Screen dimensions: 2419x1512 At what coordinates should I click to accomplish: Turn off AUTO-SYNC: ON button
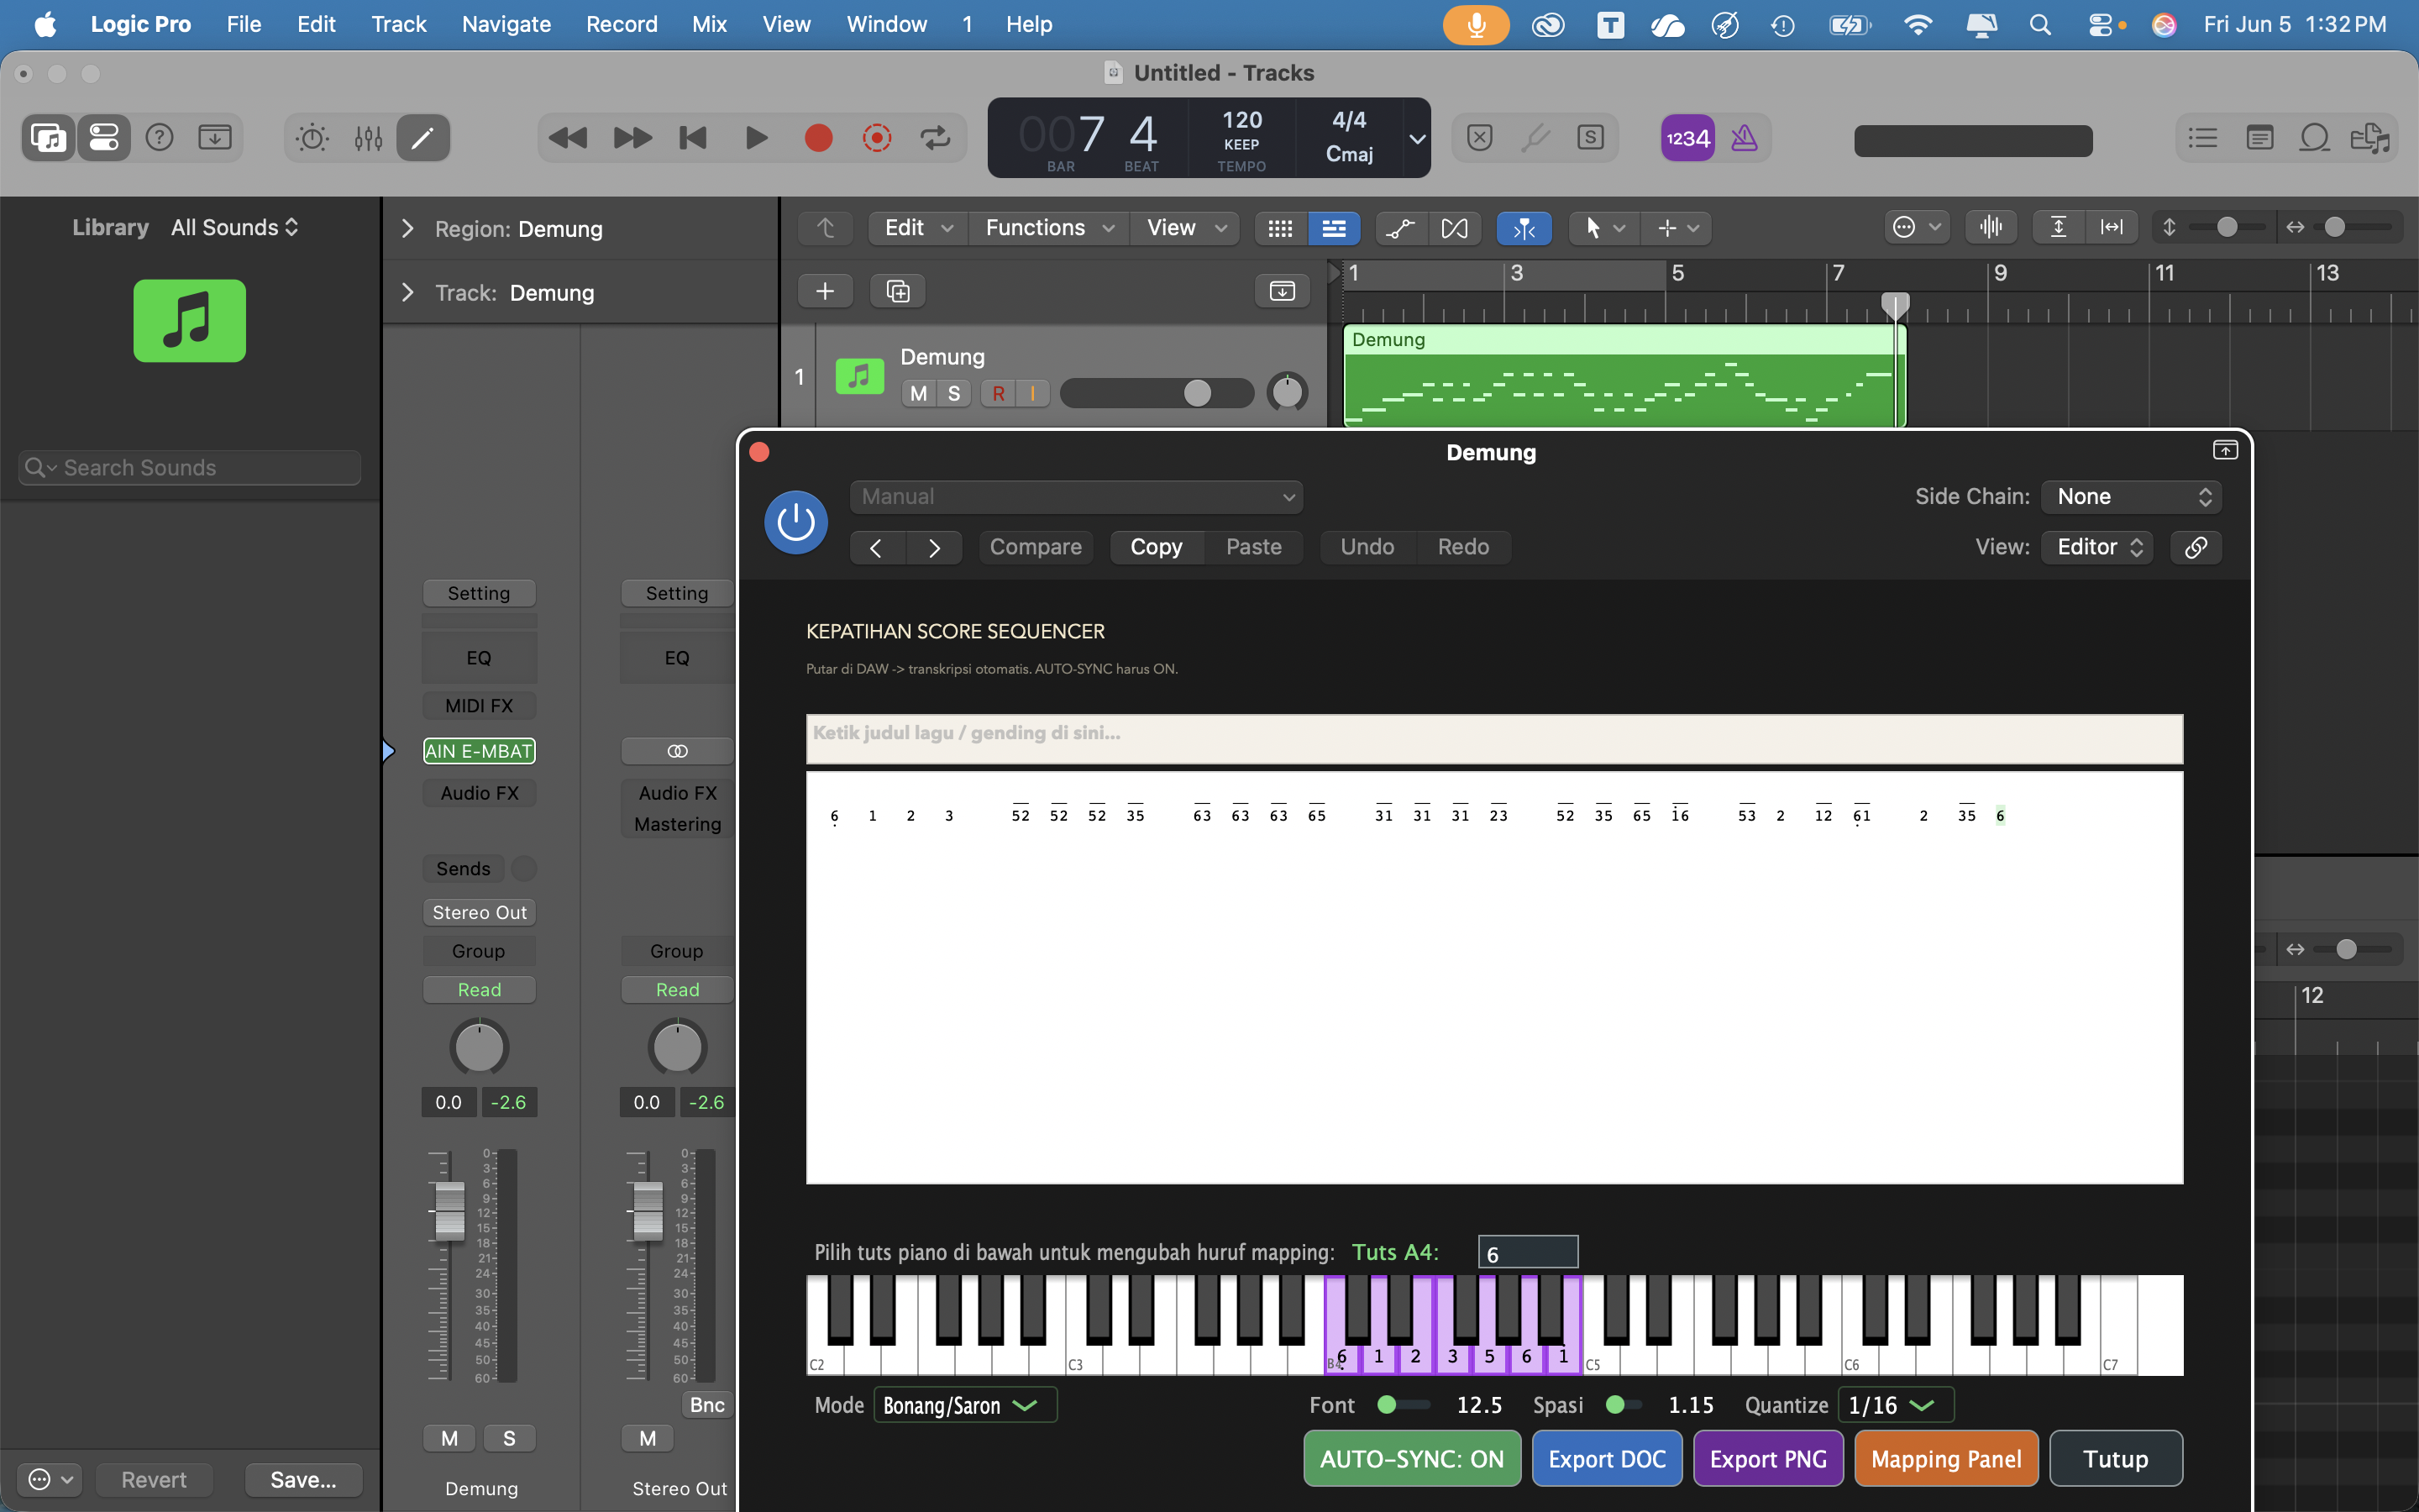click(x=1411, y=1459)
